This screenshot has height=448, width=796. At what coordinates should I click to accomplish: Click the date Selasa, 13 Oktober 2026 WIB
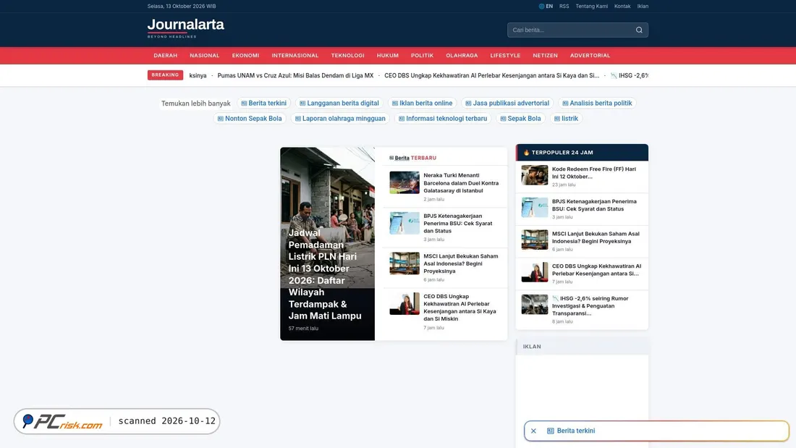click(182, 6)
